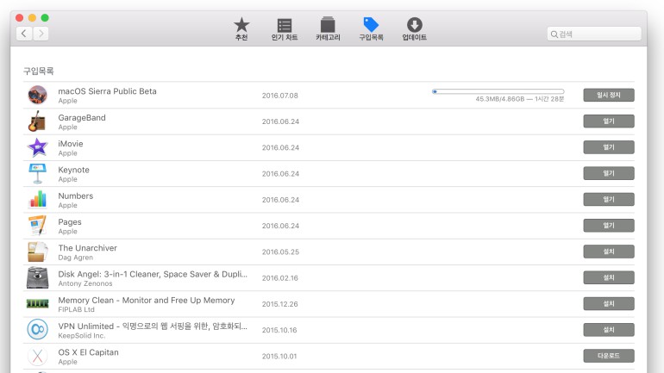The width and height of the screenshot is (664, 373).
Task: Click the macOS Sierra Public Beta icon
Action: point(37,95)
